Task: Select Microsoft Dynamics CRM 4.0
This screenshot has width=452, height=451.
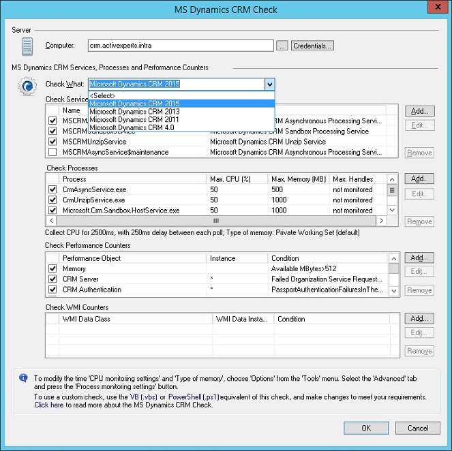Action: click(181, 127)
